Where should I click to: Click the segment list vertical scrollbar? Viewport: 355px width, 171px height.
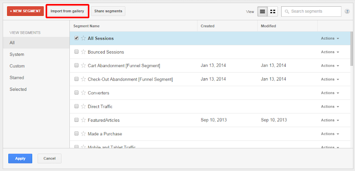coord(351,48)
